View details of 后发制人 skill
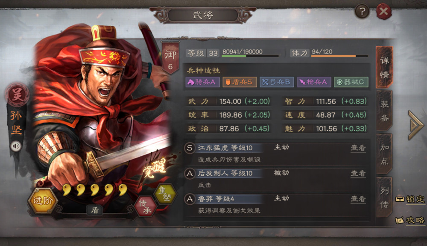The image size is (427, 246). [x=358, y=173]
